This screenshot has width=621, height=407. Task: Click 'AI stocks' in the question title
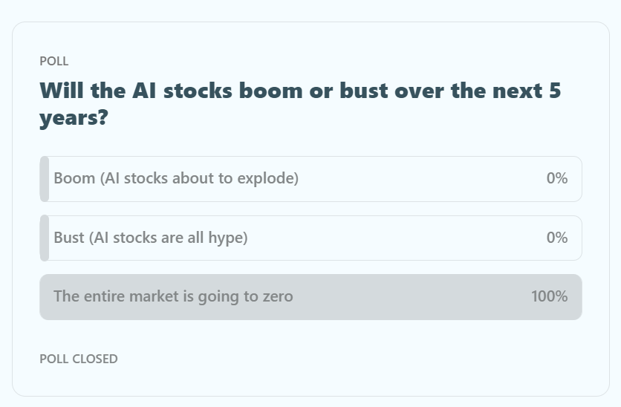185,91
